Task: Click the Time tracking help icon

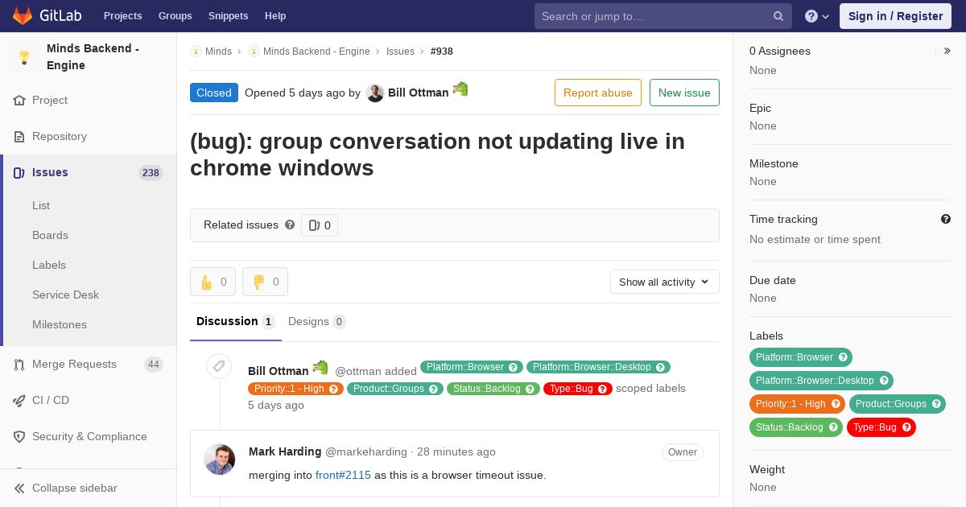Action: tap(946, 219)
